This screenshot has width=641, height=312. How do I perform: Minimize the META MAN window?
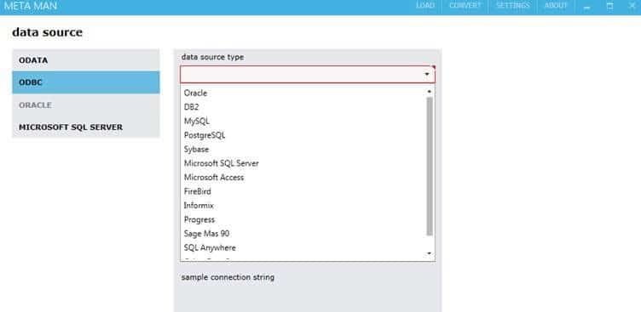pos(587,7)
